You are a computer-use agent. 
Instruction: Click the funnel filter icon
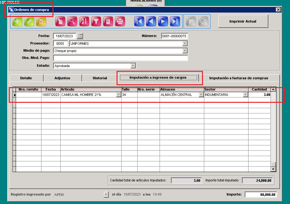(x=96, y=21)
